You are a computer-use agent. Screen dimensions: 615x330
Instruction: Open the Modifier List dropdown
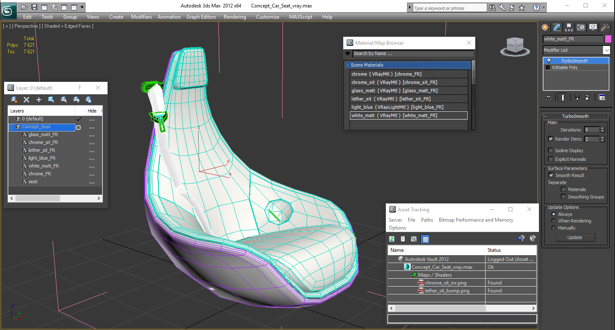(606, 50)
